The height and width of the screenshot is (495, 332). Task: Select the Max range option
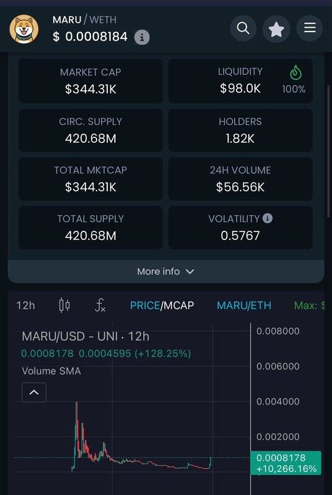[x=309, y=305]
